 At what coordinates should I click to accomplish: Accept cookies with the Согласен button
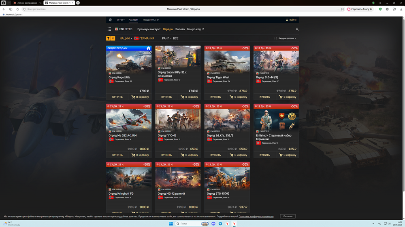(x=288, y=216)
